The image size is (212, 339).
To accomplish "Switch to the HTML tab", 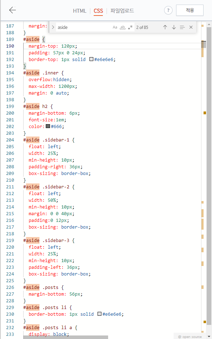I will pyautogui.click(x=80, y=11).
